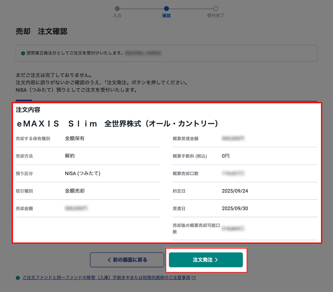Click the 売却 注文確認 page heading
333x292 pixels.
pos(41,31)
